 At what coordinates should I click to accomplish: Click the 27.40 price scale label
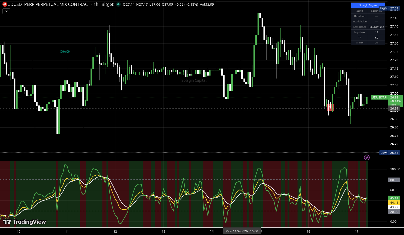394,26
